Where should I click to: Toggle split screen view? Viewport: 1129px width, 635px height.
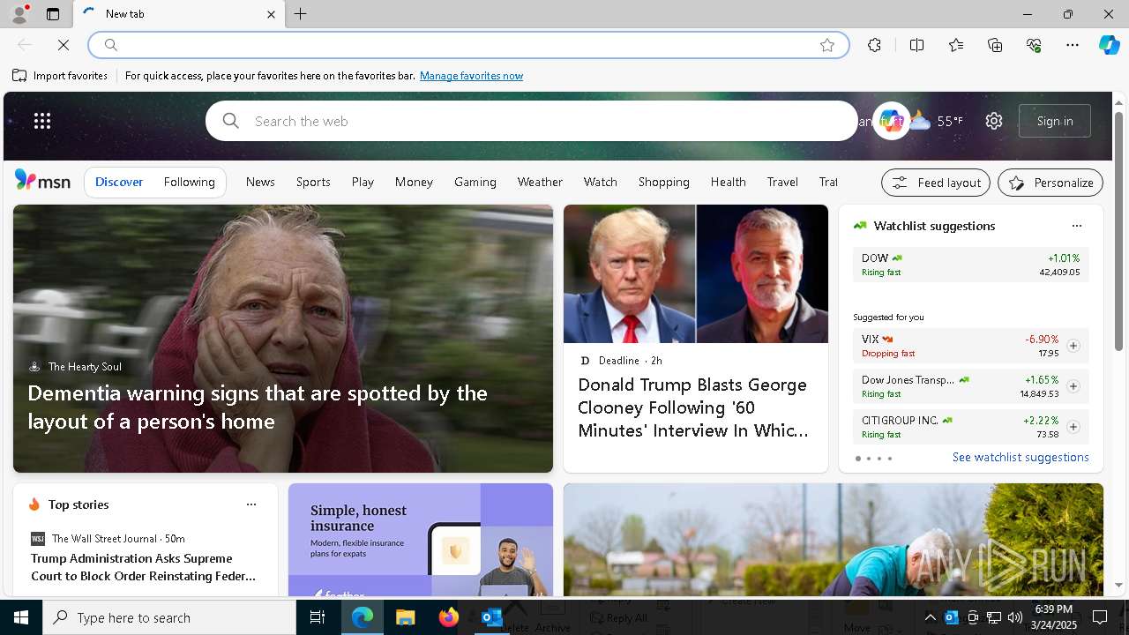click(916, 45)
